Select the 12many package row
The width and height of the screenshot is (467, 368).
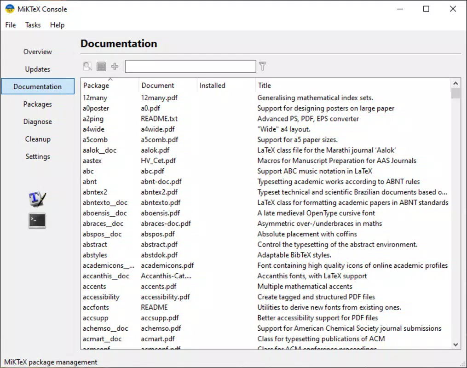click(265, 98)
